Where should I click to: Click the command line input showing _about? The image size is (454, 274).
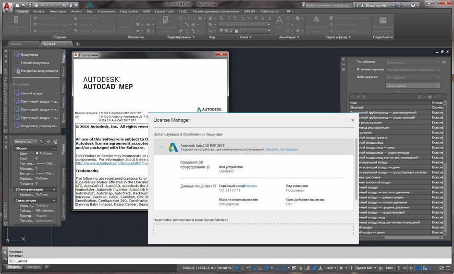coord(229,261)
